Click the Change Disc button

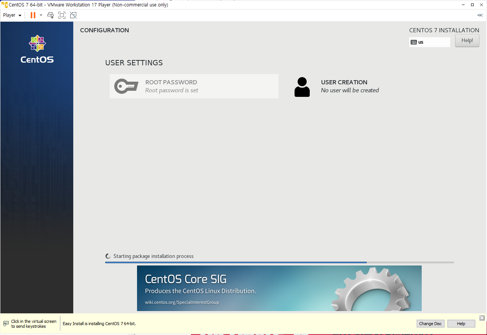coord(430,324)
